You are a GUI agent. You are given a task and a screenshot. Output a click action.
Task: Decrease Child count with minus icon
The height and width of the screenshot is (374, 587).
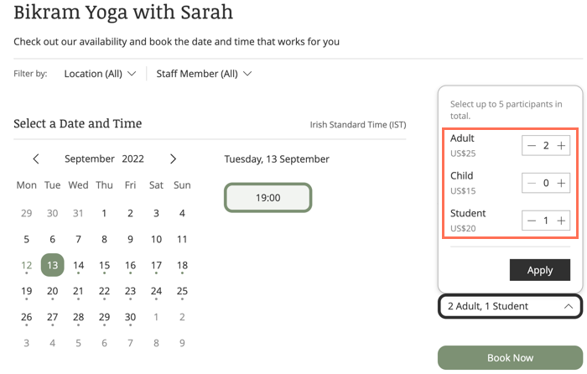pyautogui.click(x=532, y=183)
